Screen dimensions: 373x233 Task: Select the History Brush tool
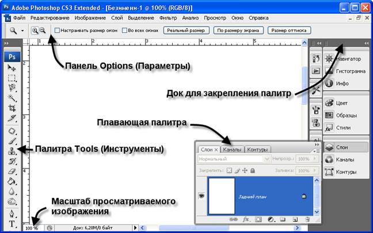coord(12,161)
